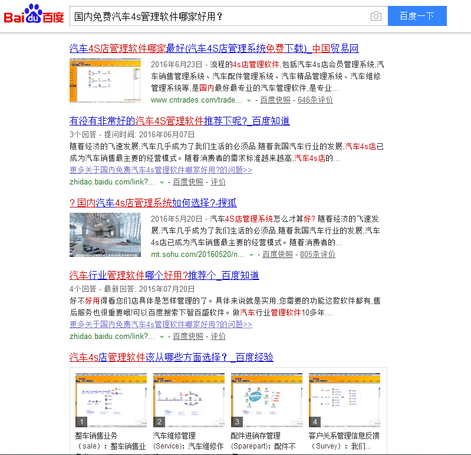Click caption text 客户关系管理信息反馈
The image size is (471, 455).
pyautogui.click(x=344, y=436)
